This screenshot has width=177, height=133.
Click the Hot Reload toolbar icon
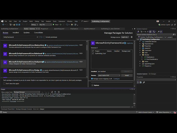[x=67, y=25]
